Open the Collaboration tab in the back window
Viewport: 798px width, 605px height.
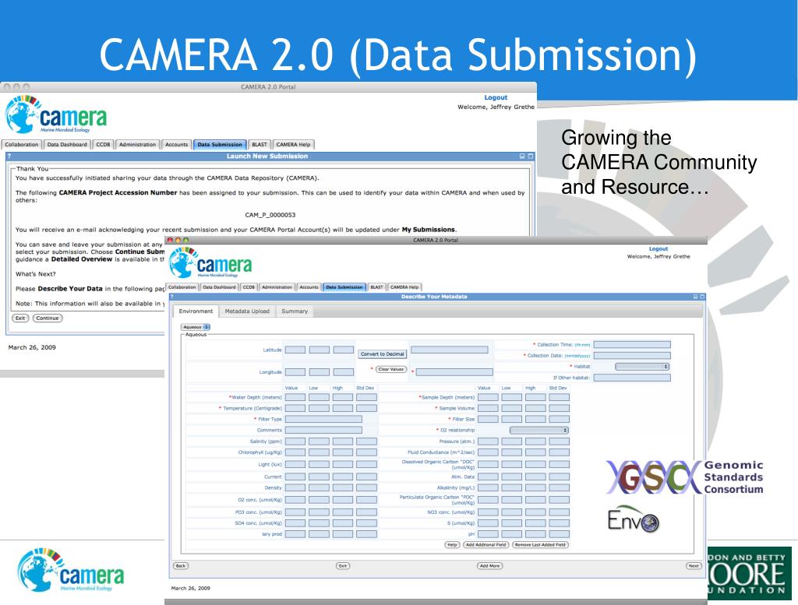click(x=21, y=144)
